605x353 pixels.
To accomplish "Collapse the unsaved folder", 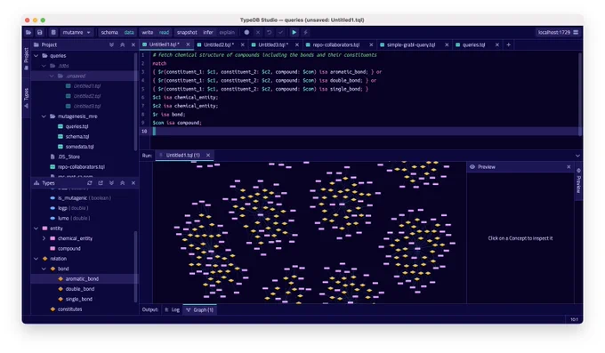I will coord(52,76).
